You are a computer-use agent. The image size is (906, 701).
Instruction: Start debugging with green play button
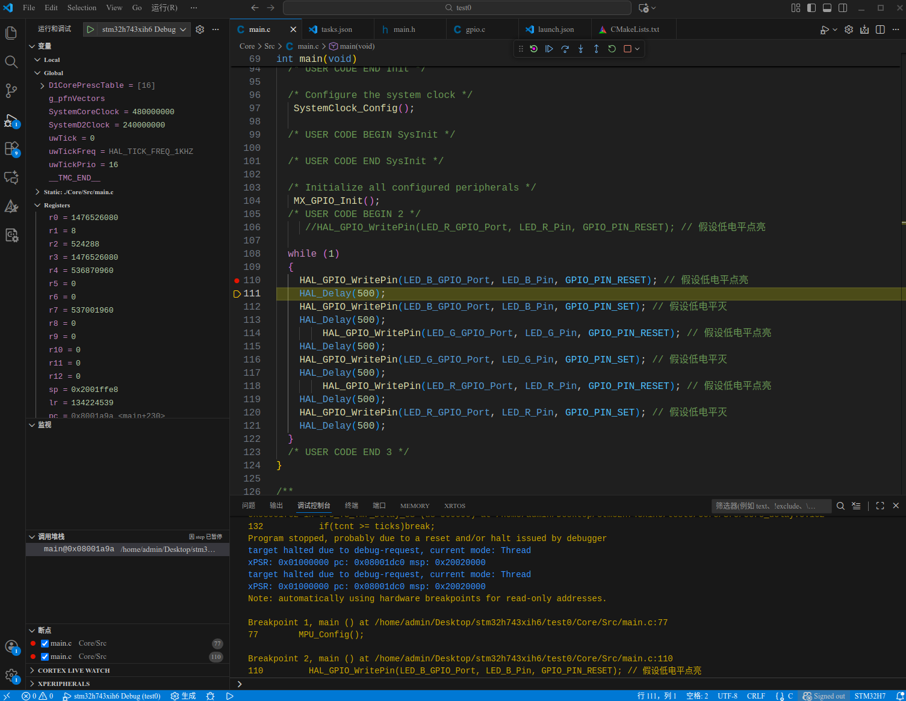coord(90,29)
